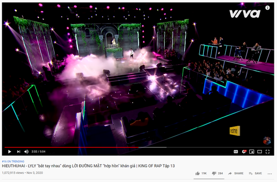
Task: Open the player settings gear
Action: 244,152
